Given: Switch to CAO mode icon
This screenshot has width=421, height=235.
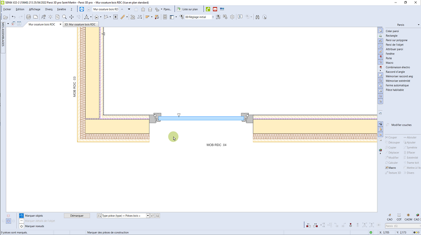Looking at the screenshot, I should (389, 216).
